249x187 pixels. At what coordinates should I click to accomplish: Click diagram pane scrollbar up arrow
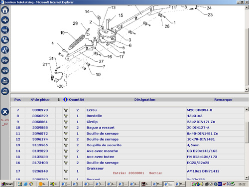pyautogui.click(x=247, y=7)
